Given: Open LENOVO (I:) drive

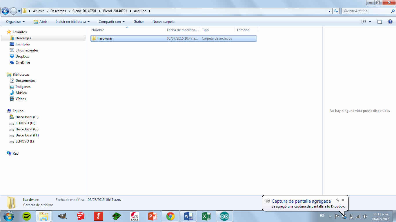Looking at the screenshot, I should tap(25, 141).
